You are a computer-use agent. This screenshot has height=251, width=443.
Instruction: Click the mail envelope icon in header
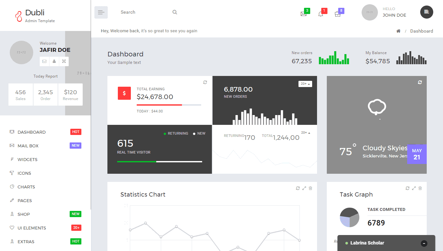pos(303,14)
